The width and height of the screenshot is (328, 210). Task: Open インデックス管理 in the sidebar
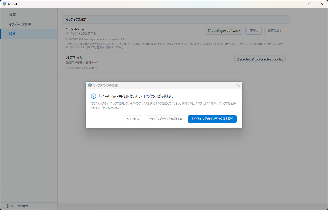click(x=29, y=24)
